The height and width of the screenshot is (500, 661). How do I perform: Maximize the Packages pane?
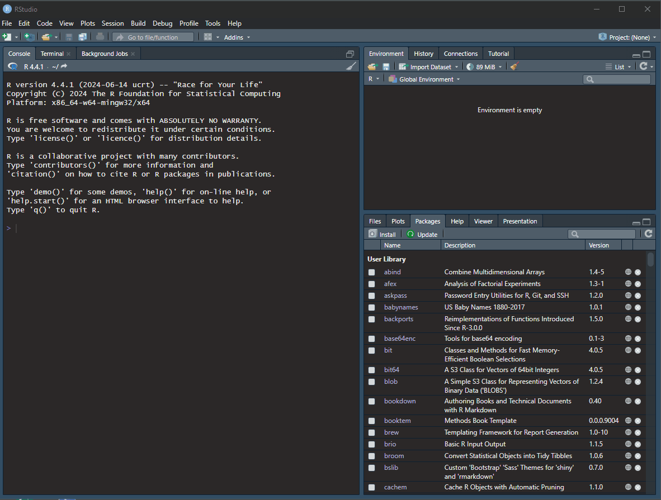pyautogui.click(x=646, y=222)
